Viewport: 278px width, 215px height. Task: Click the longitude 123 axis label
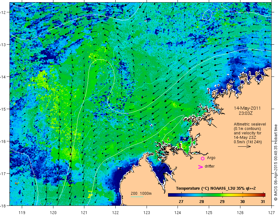[x=147, y=212]
